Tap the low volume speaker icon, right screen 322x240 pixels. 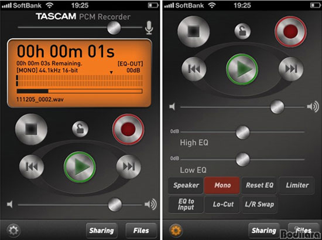172,107
